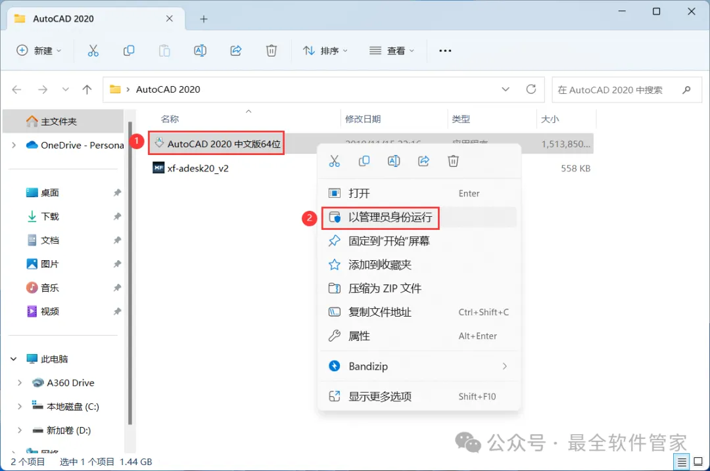710x471 pixels.
Task: Collapse the 此电脑 tree node
Action: click(x=14, y=359)
